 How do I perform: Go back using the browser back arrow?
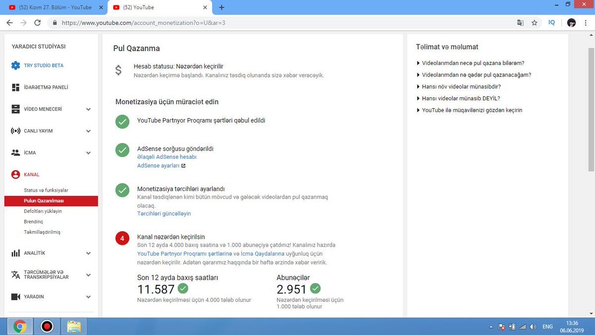pos(9,23)
